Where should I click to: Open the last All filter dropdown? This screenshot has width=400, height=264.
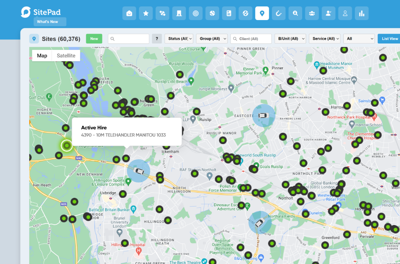point(359,39)
